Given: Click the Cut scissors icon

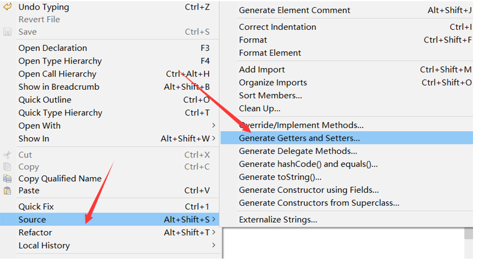Looking at the screenshot, I should click(7, 155).
